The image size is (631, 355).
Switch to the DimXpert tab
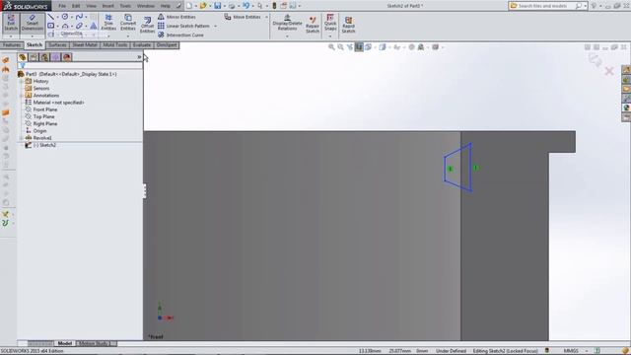point(167,45)
